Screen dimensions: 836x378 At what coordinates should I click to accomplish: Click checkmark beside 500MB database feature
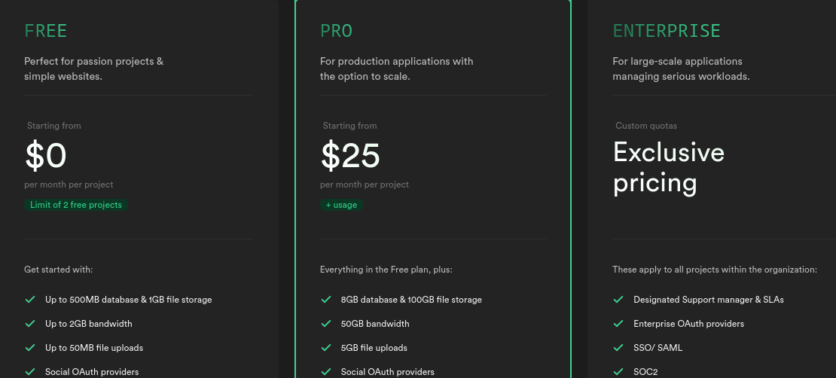click(30, 300)
